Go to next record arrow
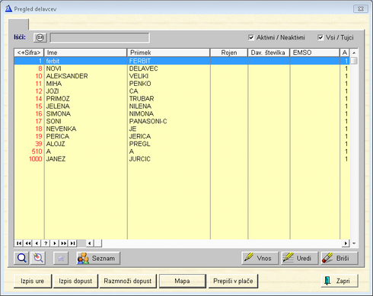Viewport: 373px width, 296px height. 55,243
